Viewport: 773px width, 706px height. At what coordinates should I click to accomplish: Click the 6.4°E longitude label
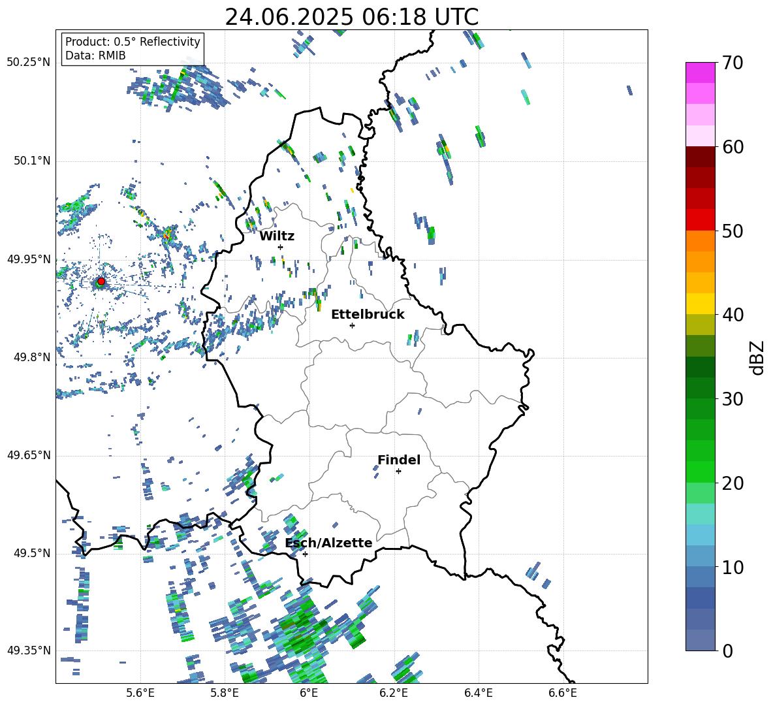tap(478, 693)
